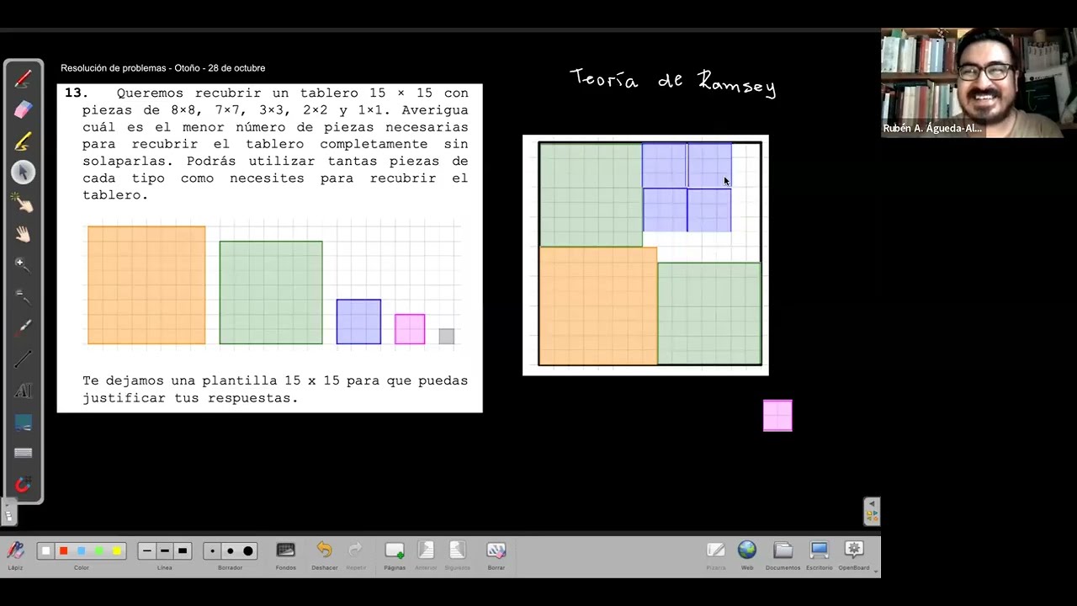Choose the thick line width

[x=182, y=551]
